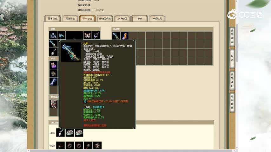
Task: Click the curved pendant equipment icon
Action: click(96, 35)
